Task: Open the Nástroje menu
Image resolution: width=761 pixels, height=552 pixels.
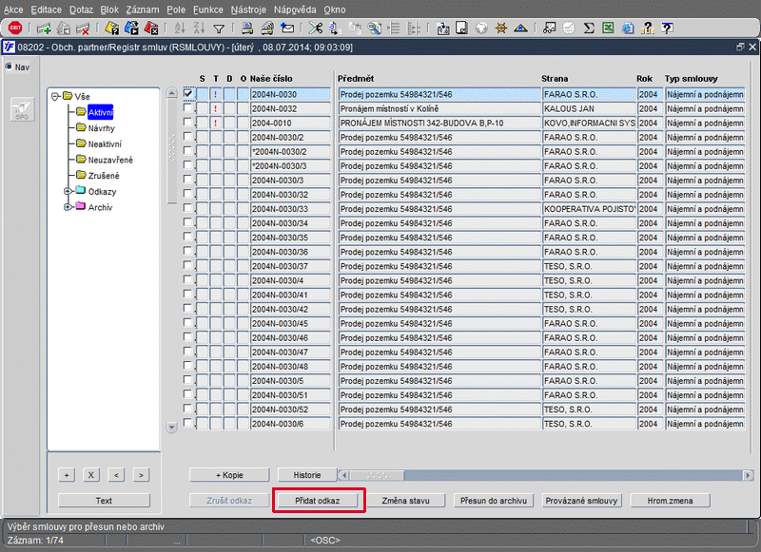Action: coord(248,10)
